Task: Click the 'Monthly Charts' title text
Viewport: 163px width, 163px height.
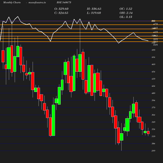Action: click(x=12, y=2)
